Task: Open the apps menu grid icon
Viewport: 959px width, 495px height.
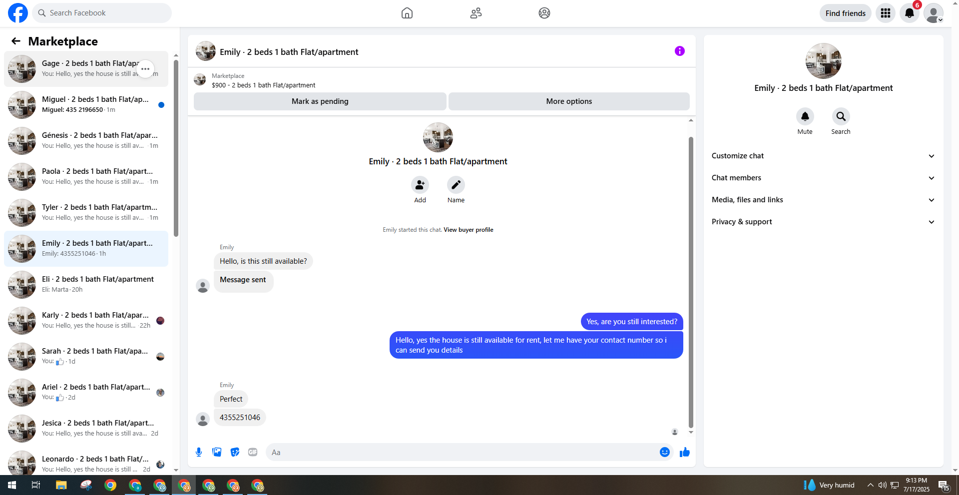Action: pos(886,13)
